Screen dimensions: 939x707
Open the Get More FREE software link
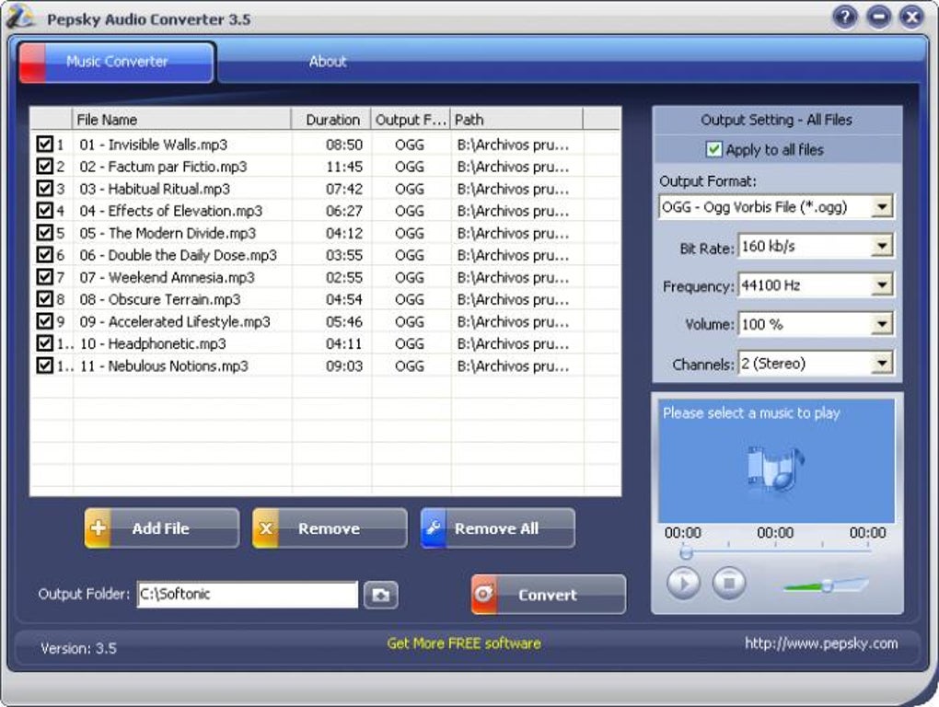(x=464, y=643)
